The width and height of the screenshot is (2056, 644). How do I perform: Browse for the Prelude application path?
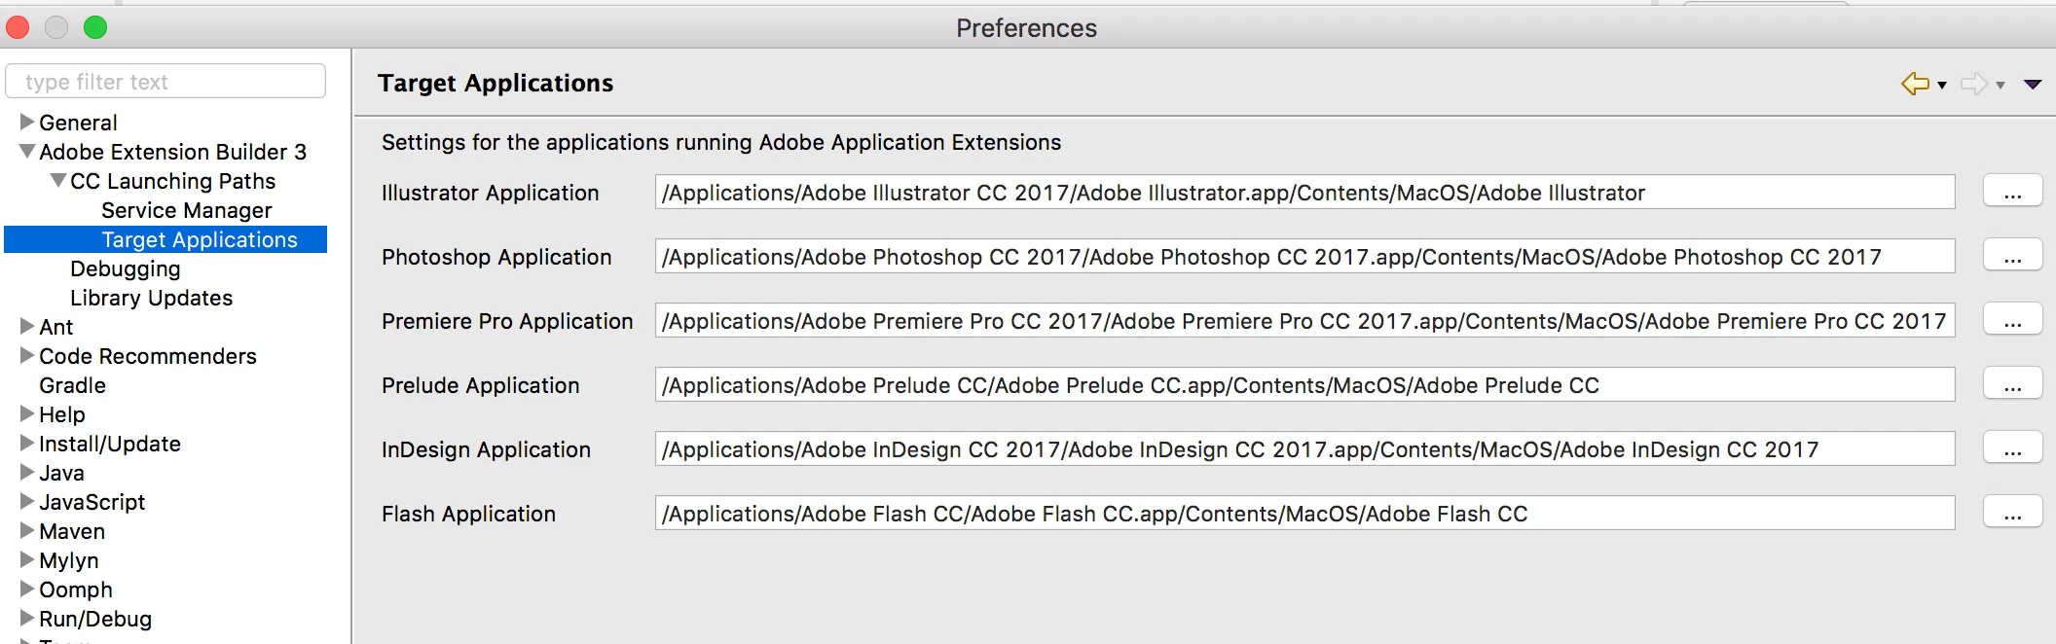coord(2012,384)
